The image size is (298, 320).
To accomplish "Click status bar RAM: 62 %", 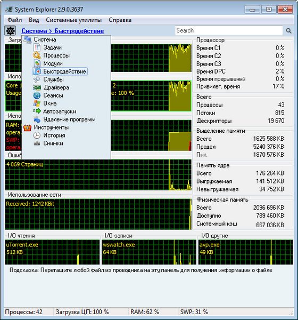I will click(145, 312).
